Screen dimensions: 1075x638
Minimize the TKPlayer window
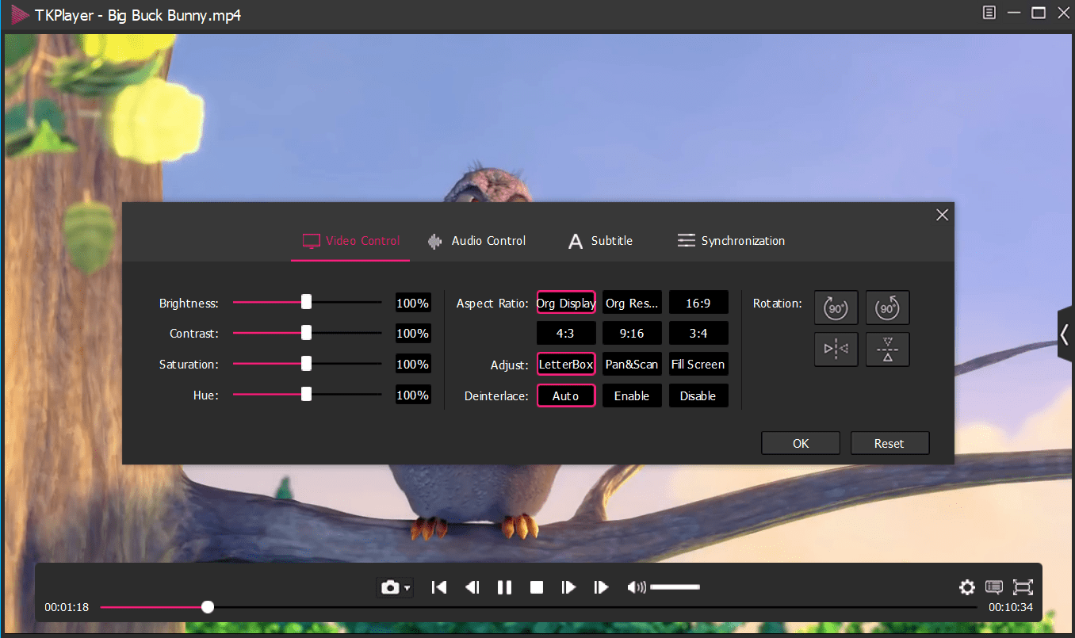(1014, 13)
